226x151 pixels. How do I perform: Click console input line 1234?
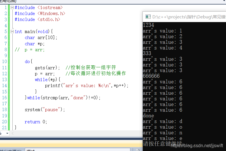tap(148, 25)
